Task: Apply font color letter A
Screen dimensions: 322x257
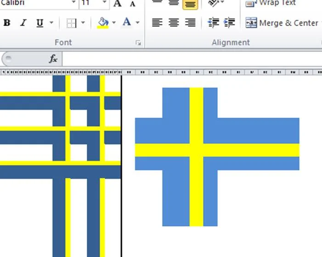Action: pyautogui.click(x=127, y=22)
